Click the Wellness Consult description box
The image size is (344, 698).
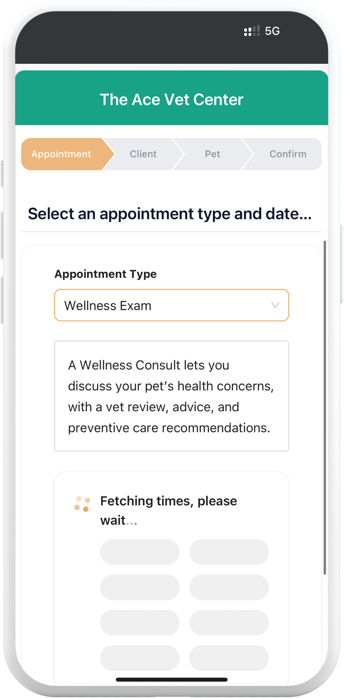pyautogui.click(x=171, y=396)
